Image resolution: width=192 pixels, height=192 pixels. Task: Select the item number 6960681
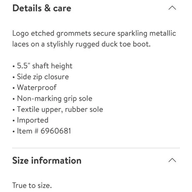[56, 131]
